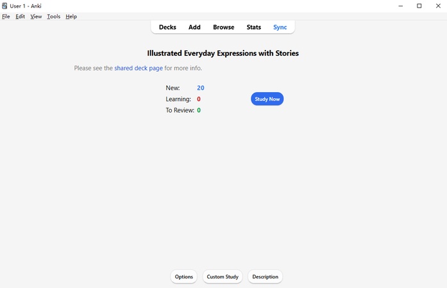Open the View menu
447x288 pixels.
click(36, 17)
